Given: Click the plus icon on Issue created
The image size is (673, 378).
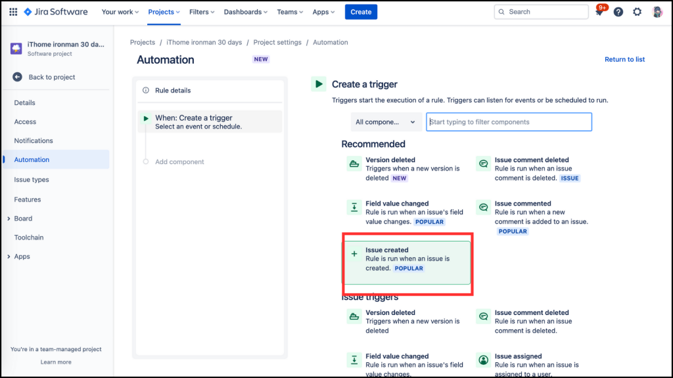Looking at the screenshot, I should [354, 254].
